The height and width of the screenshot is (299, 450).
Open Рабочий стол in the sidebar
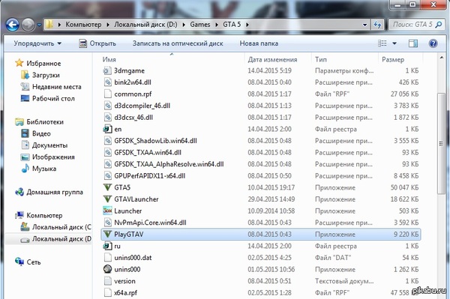coord(53,99)
